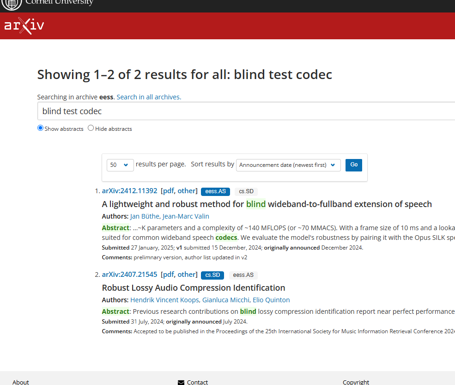Open the arXiv:2407.21545 link
The image size is (455, 385).
[129, 275]
